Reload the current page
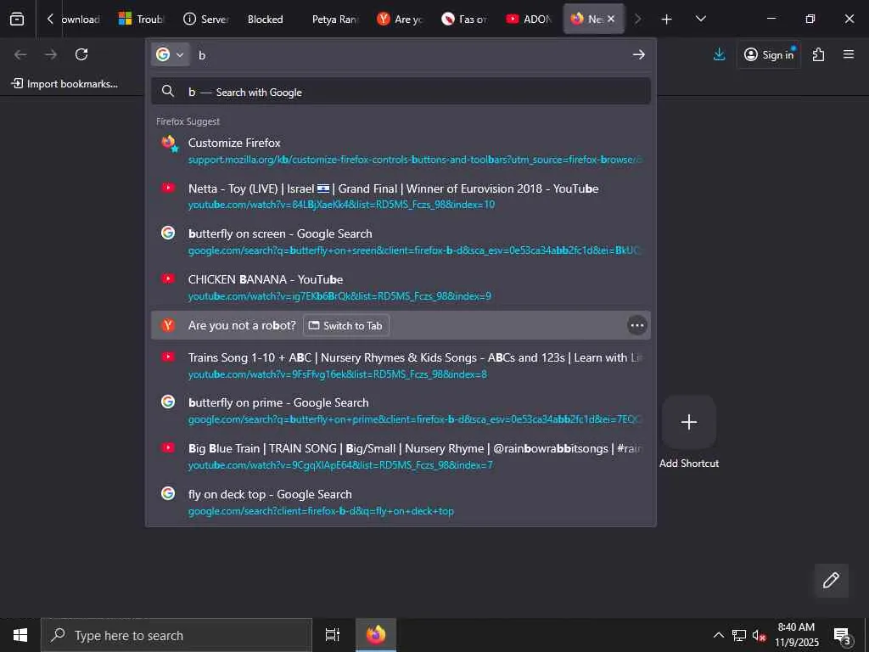This screenshot has width=869, height=652. tap(81, 54)
